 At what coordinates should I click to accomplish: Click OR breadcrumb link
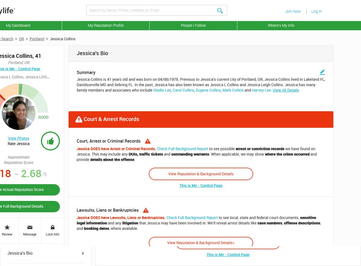click(x=21, y=39)
